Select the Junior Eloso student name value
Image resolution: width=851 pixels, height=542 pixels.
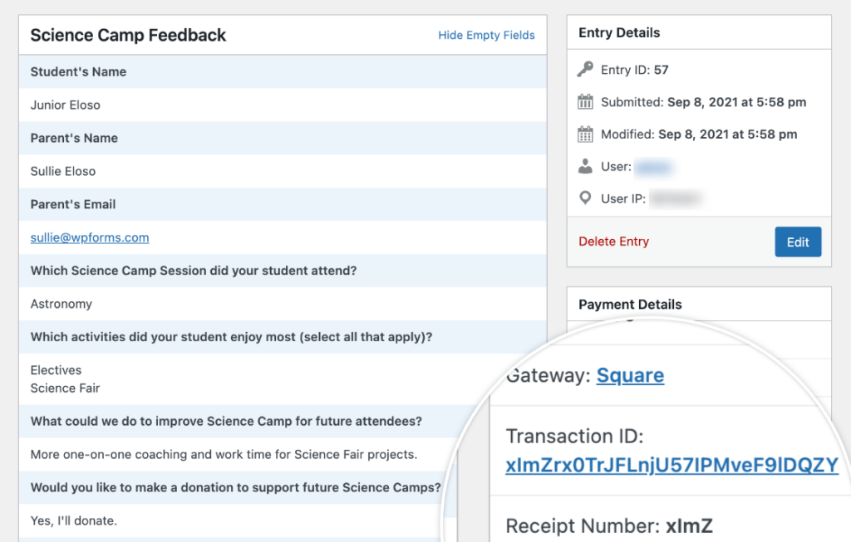[66, 105]
